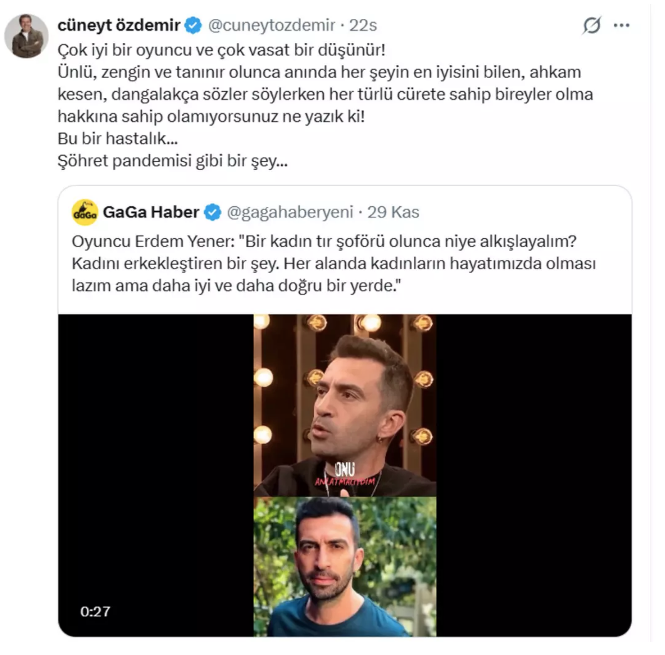Click the "Onu Anlatmalıydım" logo overlay in video
Screen dimensions: 665x655
(x=345, y=474)
